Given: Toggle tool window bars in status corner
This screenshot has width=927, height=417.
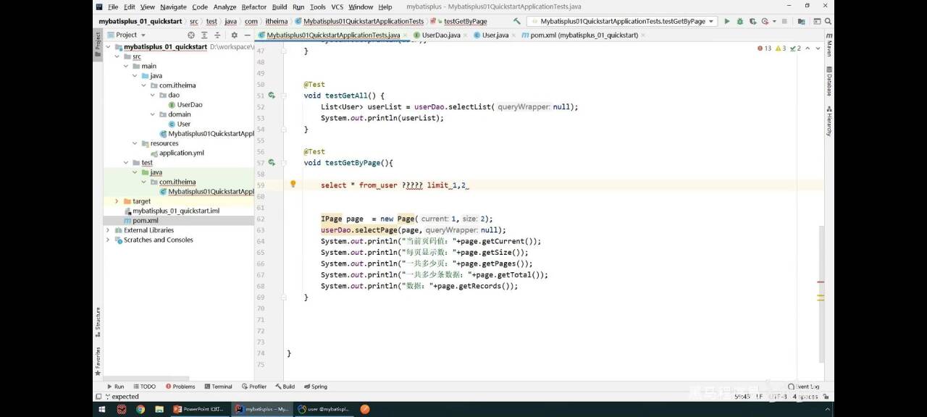Looking at the screenshot, I should [98, 397].
